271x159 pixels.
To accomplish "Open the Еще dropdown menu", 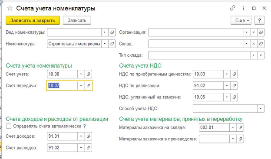I will (241, 20).
